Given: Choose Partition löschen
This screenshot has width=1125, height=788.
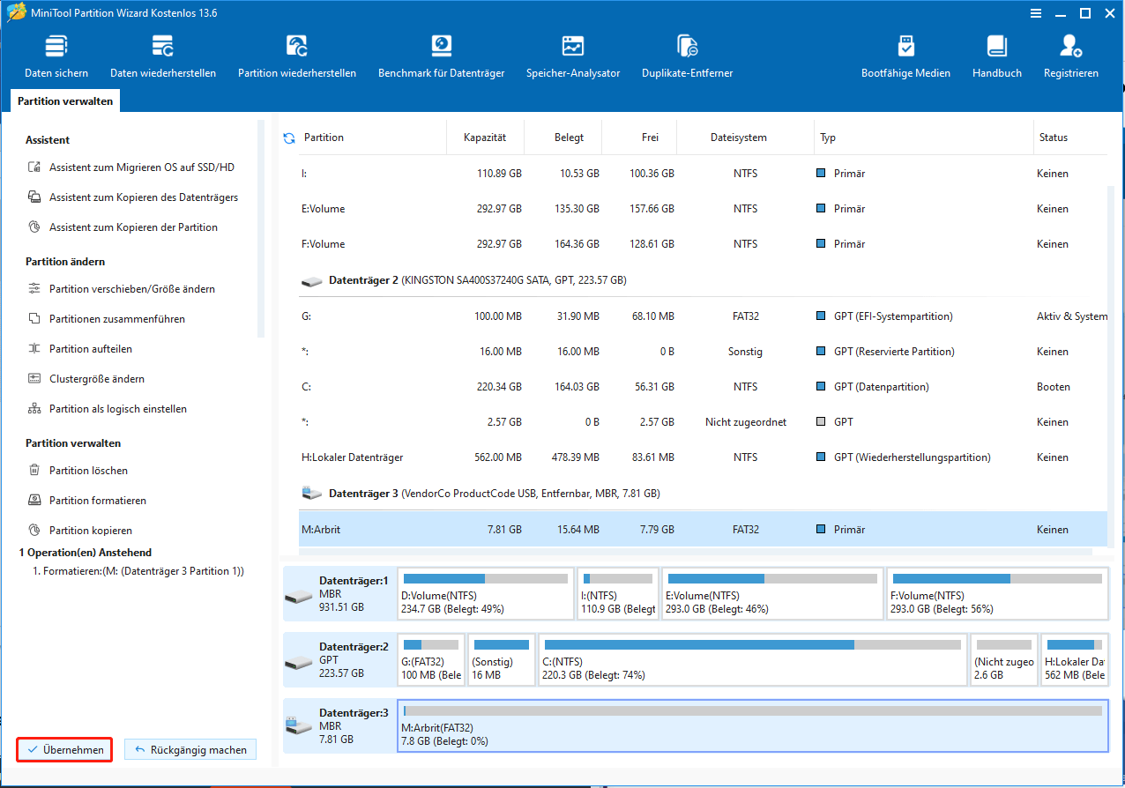Looking at the screenshot, I should (78, 471).
